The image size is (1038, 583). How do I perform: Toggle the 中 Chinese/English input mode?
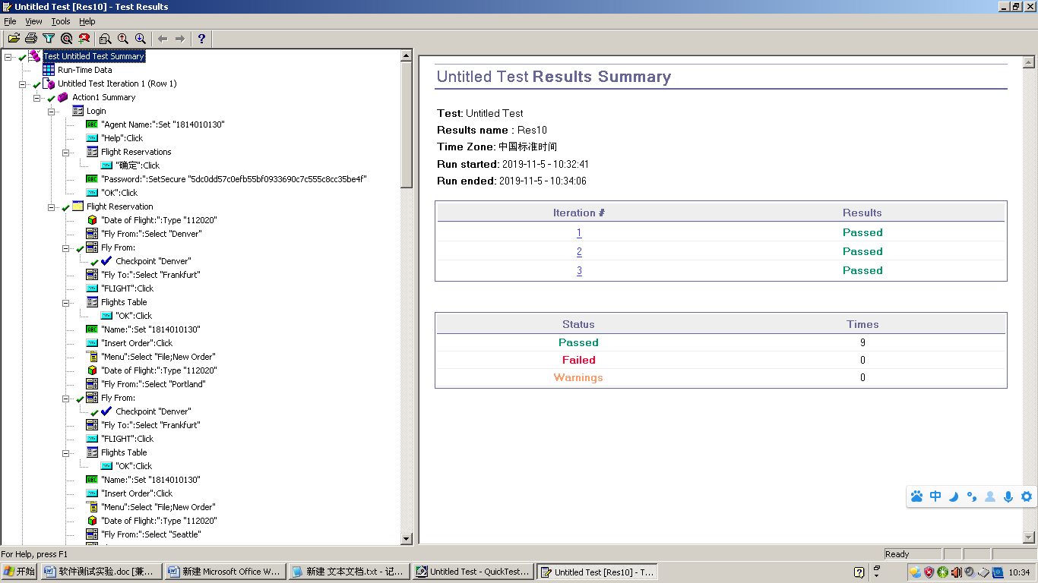pyautogui.click(x=935, y=496)
